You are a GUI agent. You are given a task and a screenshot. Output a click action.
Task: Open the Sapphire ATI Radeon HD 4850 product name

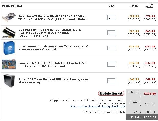[x=51, y=18]
